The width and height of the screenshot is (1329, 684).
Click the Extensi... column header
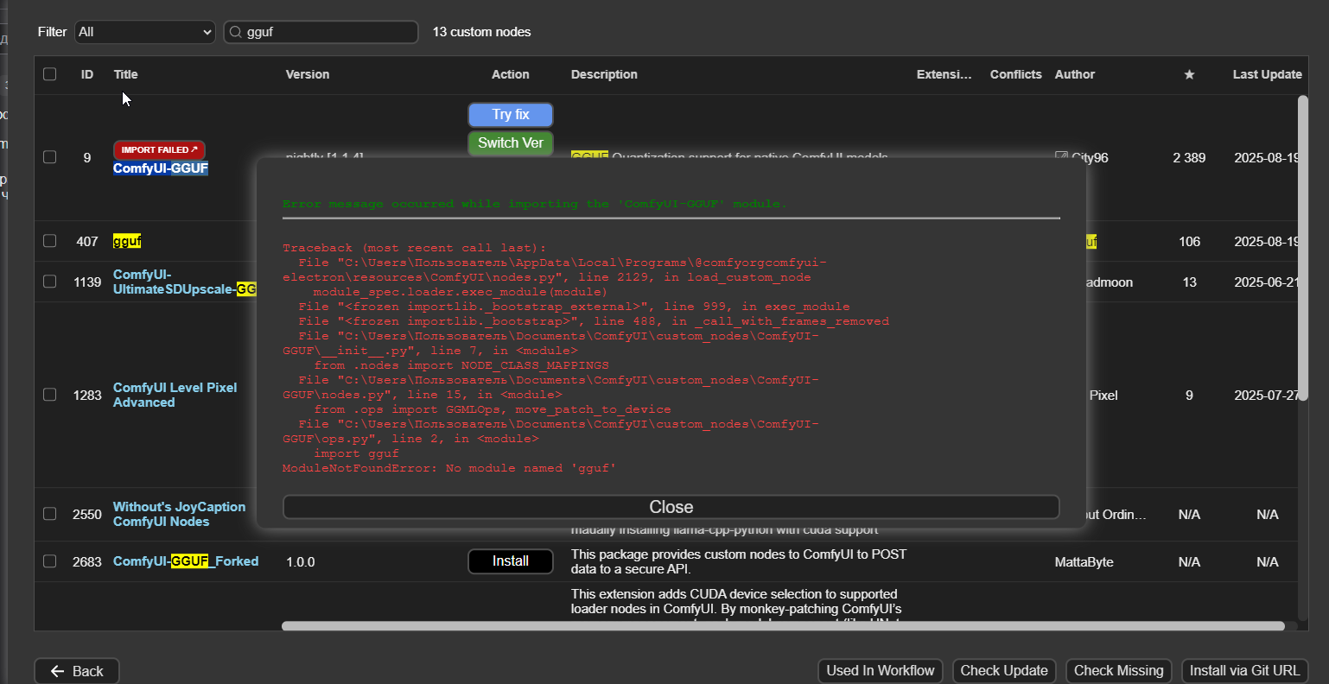[x=944, y=74]
